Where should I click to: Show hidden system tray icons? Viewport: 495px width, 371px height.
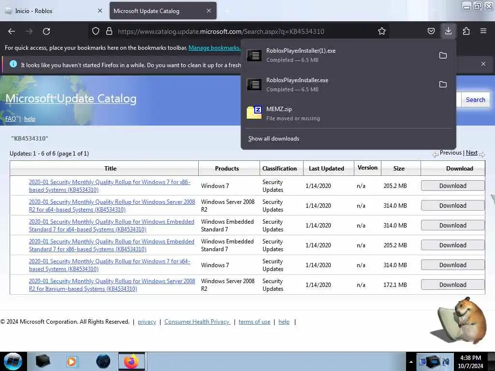click(411, 362)
